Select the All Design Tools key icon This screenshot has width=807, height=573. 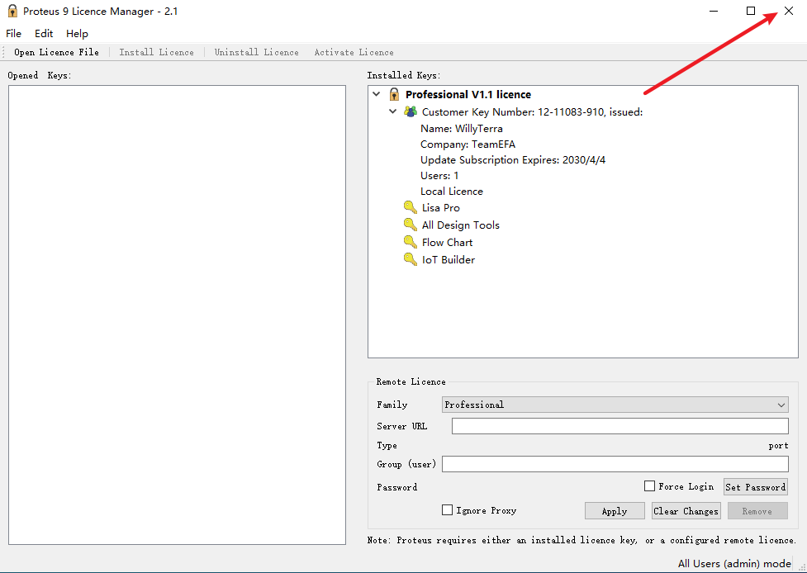(411, 225)
